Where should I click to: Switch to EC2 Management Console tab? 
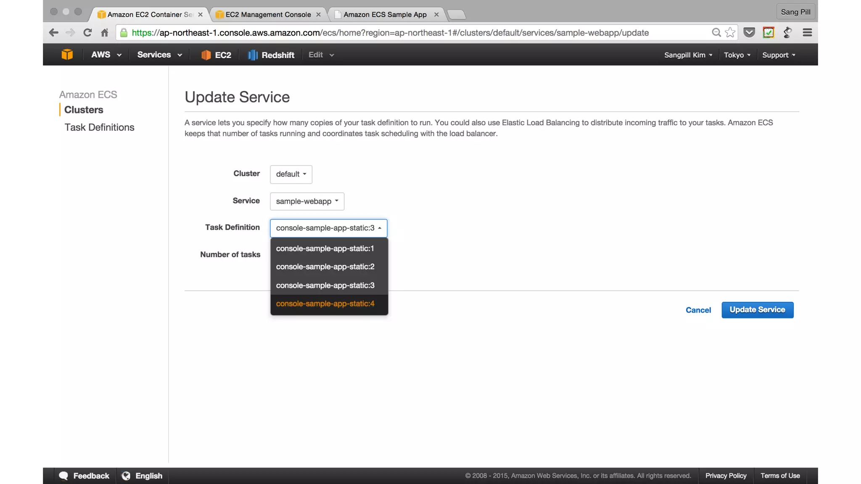coord(268,14)
